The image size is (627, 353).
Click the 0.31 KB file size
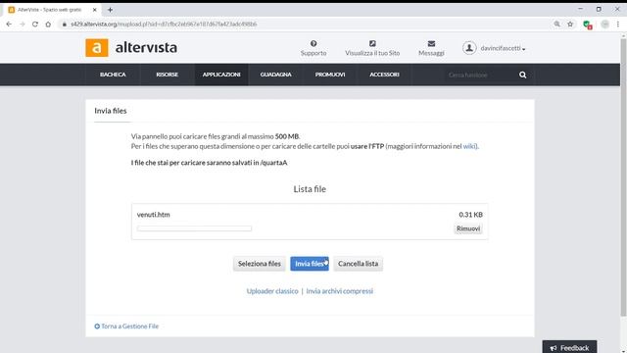tap(470, 215)
